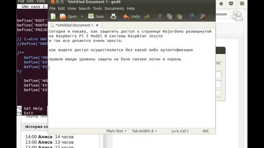Expand the Open recent files arrow
Viewport: 264px width, 148px height.
82,16
